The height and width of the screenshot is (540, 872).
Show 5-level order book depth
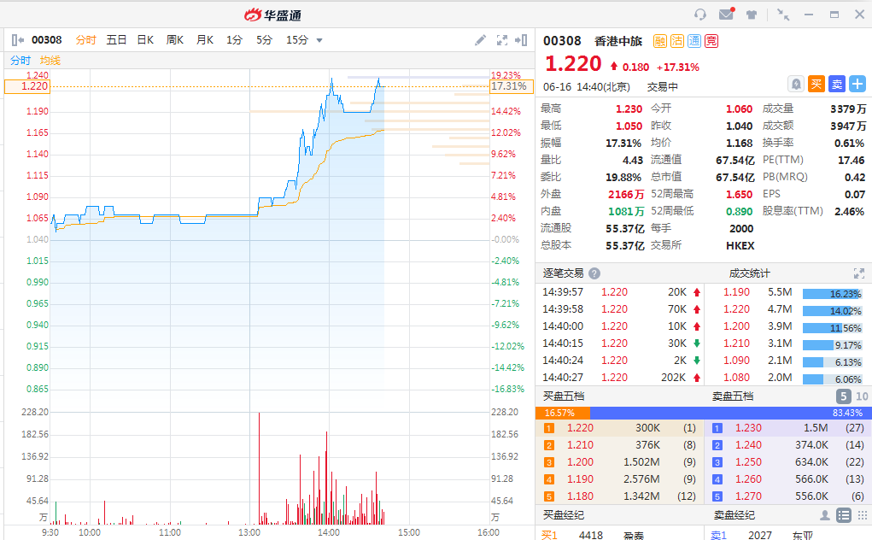(x=844, y=396)
